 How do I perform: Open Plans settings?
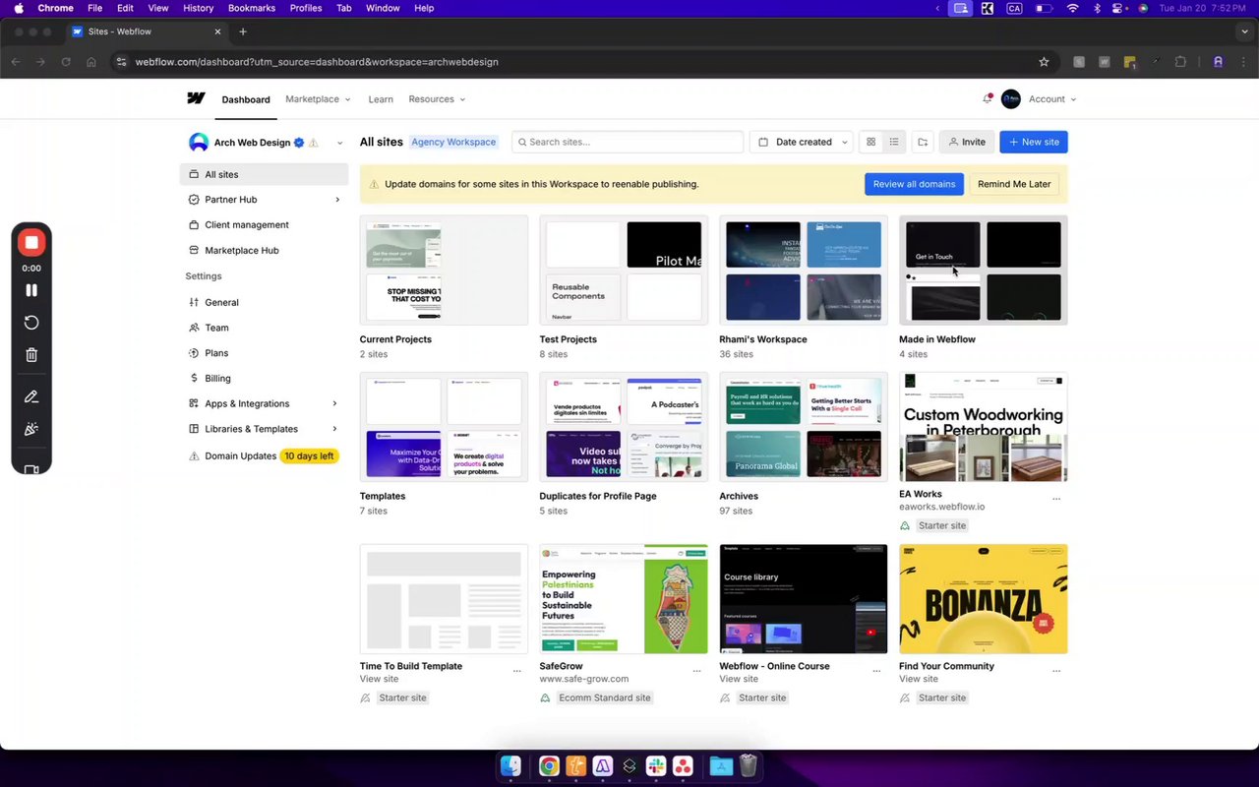click(x=216, y=353)
